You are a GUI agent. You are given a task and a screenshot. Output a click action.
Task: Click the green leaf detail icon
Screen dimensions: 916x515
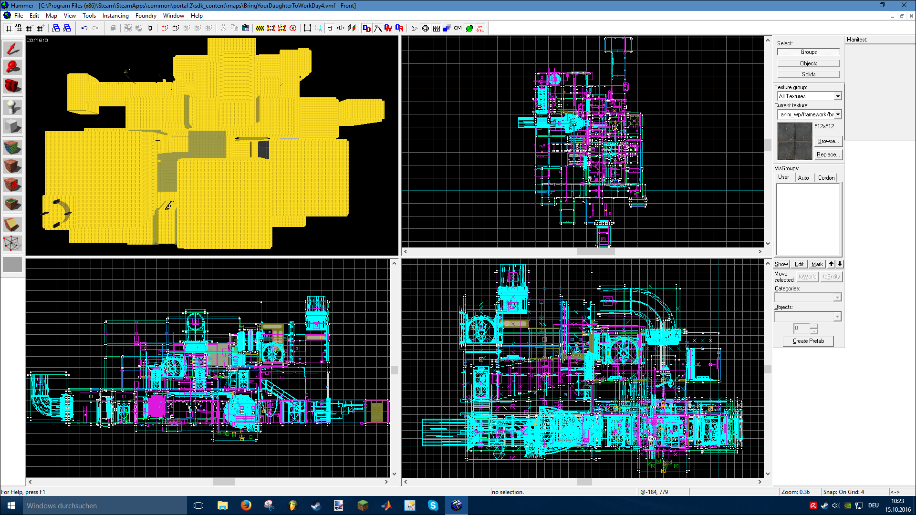(469, 28)
